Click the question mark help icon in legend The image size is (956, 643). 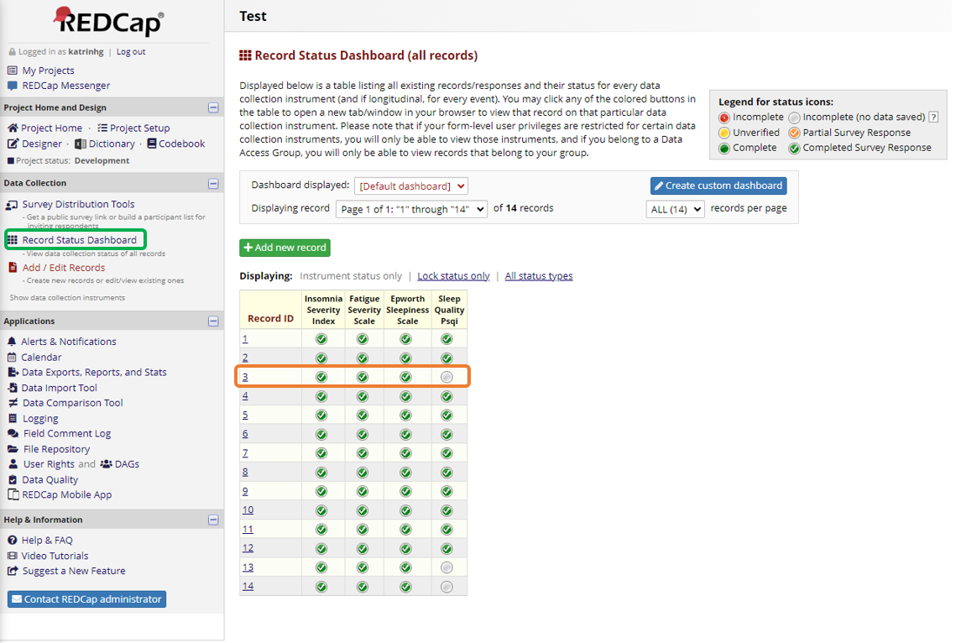[x=933, y=118]
